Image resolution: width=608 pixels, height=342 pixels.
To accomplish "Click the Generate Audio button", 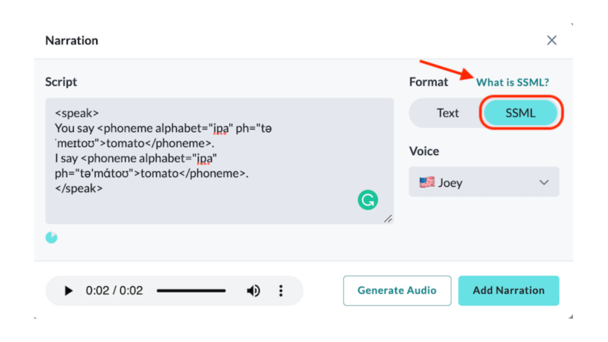I will click(397, 290).
